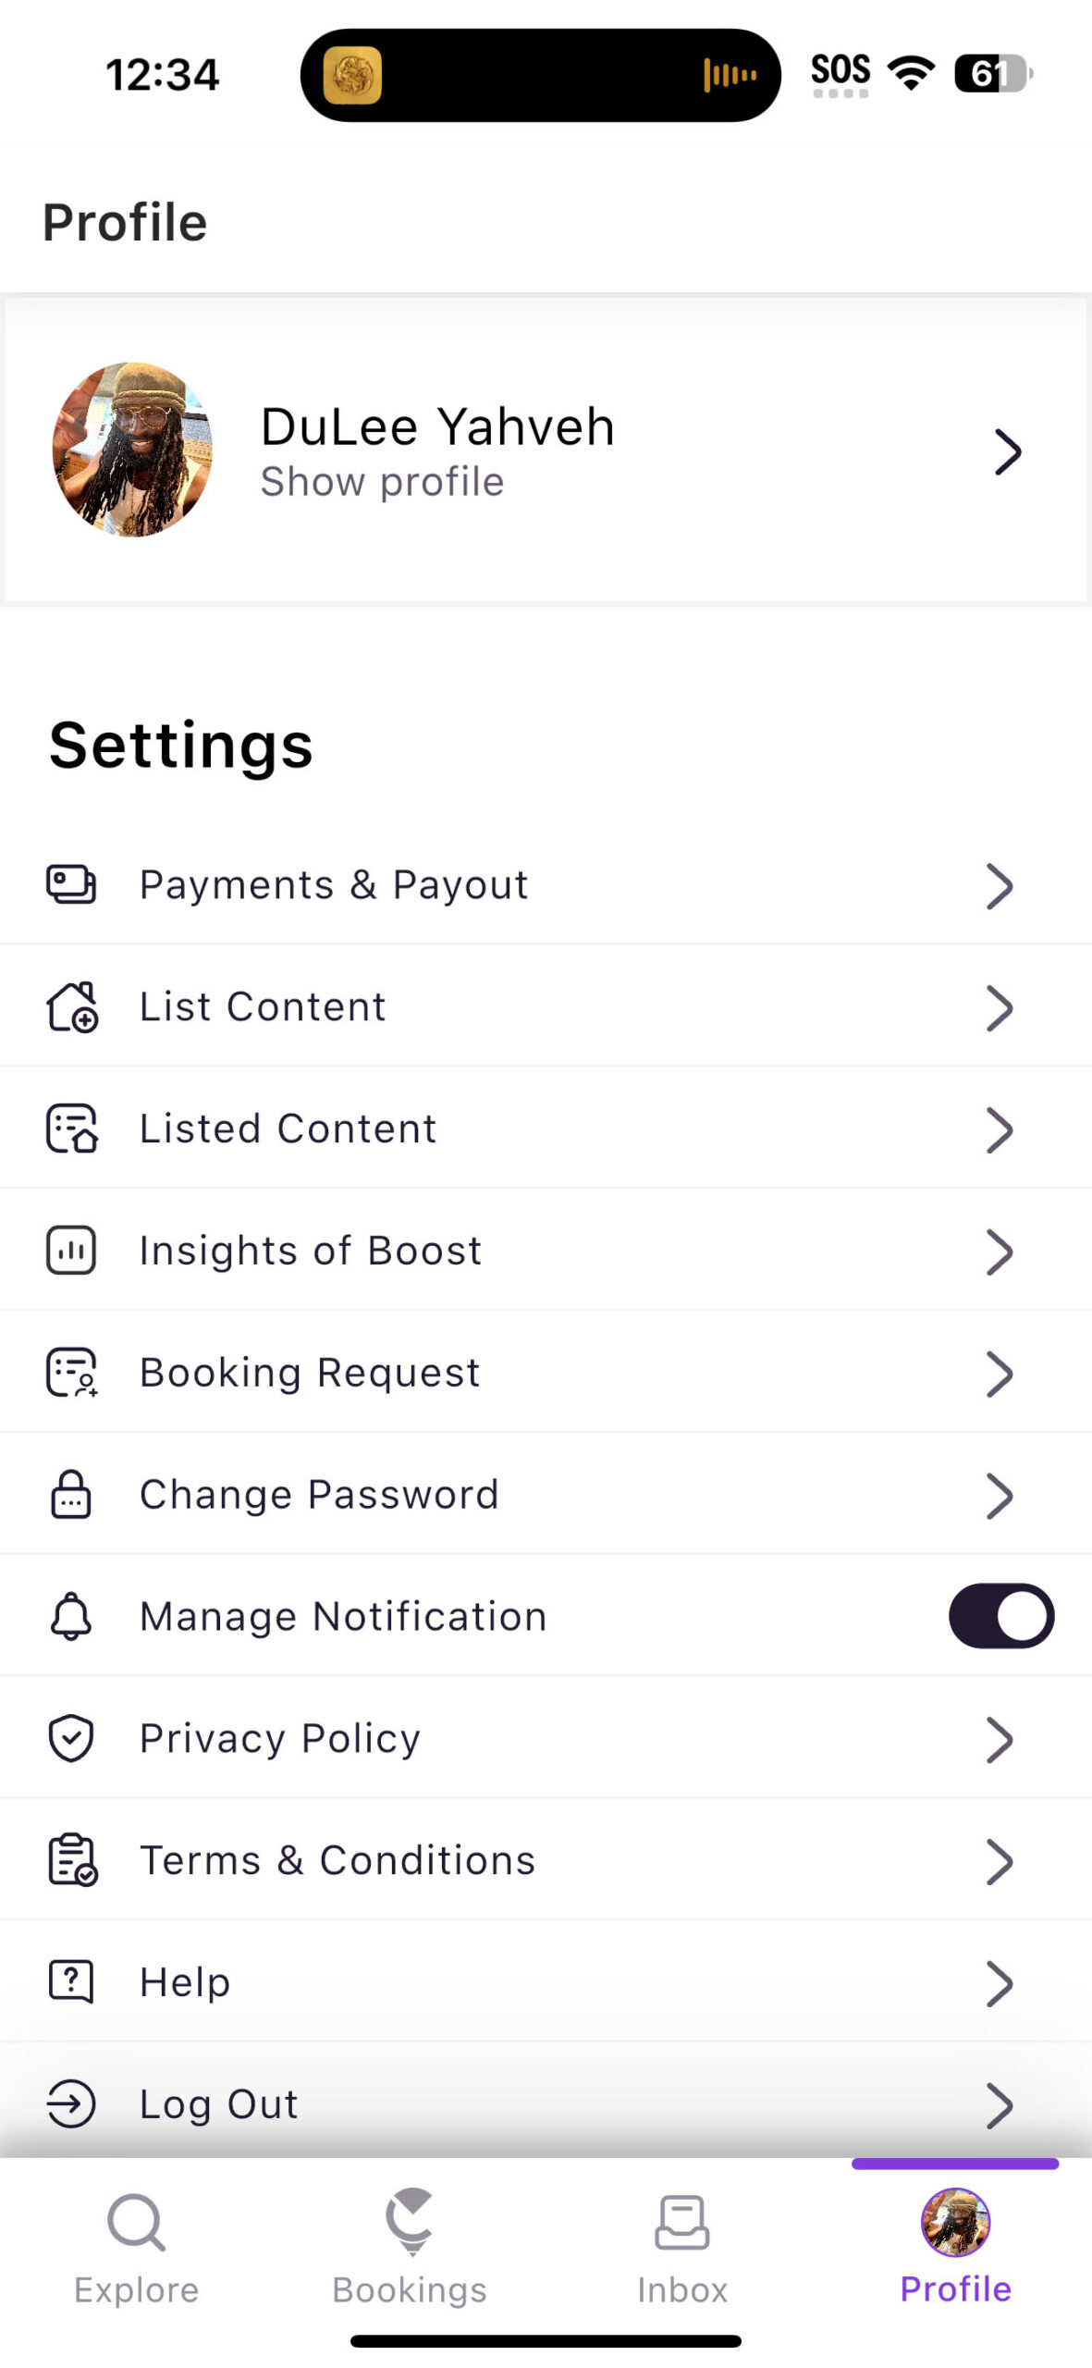The height and width of the screenshot is (2368, 1092).
Task: Tap the Change Password lock icon
Action: tap(71, 1495)
